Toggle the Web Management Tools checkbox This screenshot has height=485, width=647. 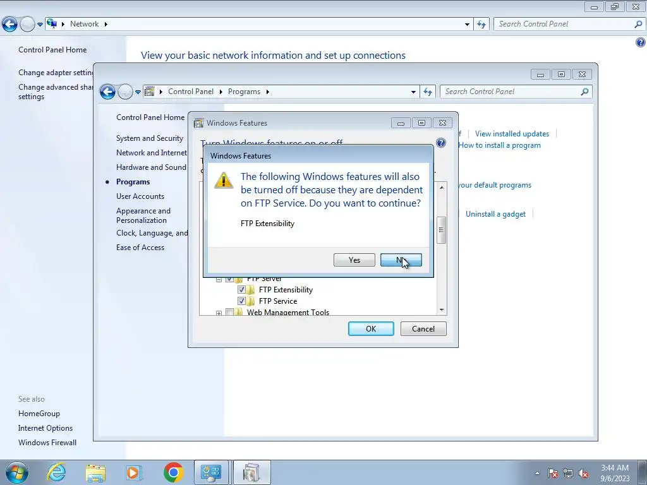click(230, 312)
